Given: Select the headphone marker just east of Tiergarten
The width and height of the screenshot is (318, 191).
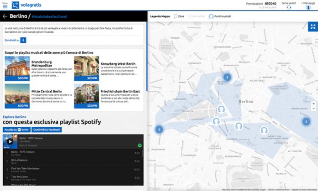Looking at the screenshot, I should click(x=216, y=121).
